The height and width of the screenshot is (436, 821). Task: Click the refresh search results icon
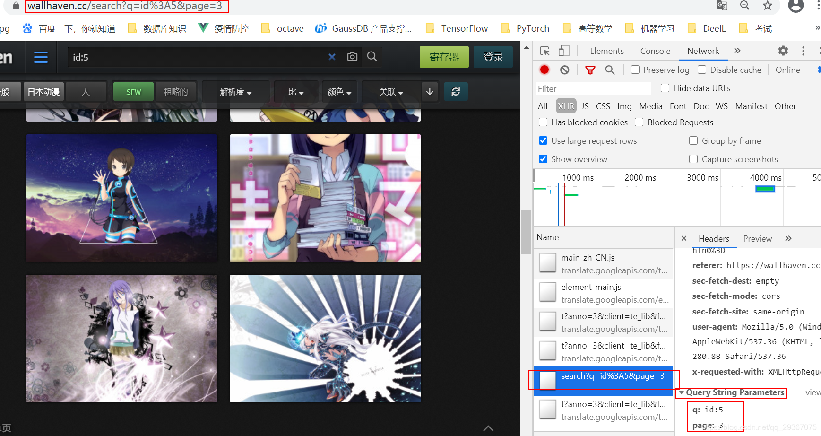coord(456,91)
